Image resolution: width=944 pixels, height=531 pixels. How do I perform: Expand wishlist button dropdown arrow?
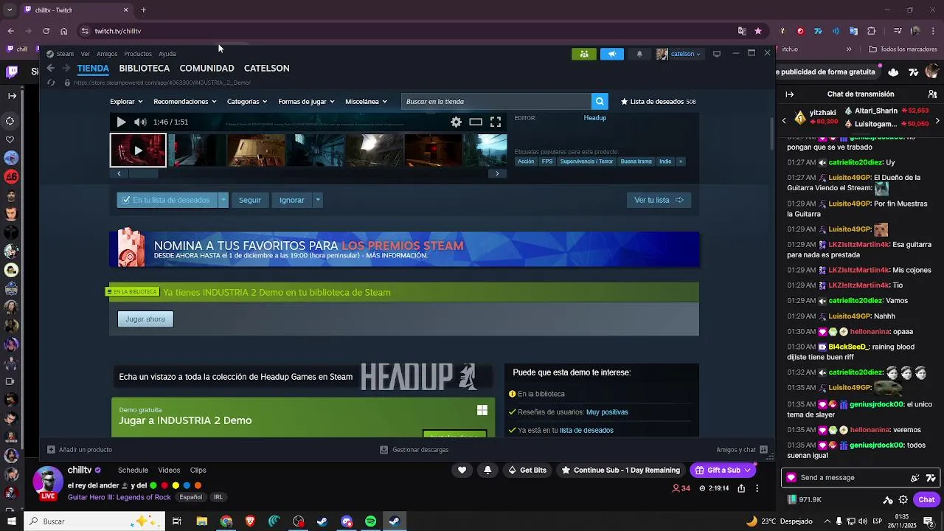coord(223,200)
